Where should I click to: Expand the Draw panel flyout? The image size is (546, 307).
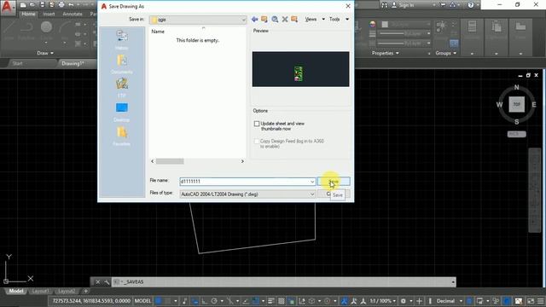tap(45, 53)
